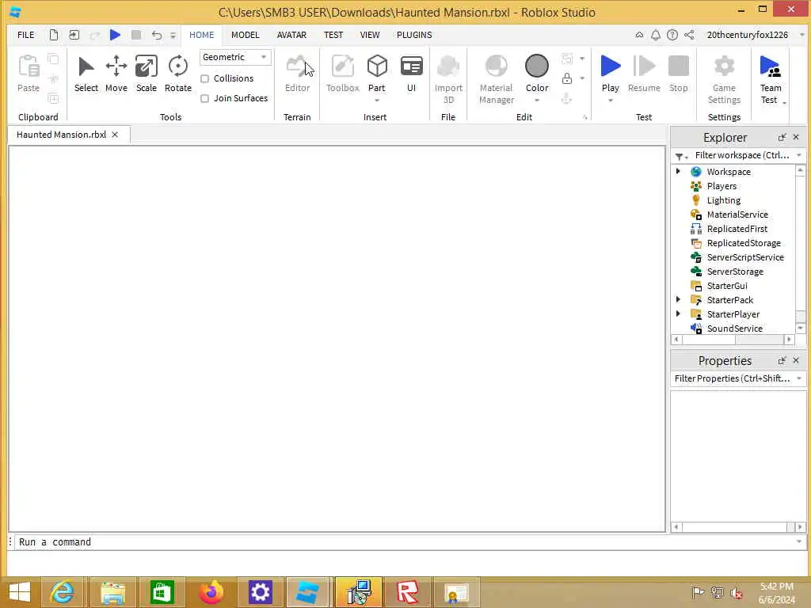Click the new file icon in quick access bar

click(x=53, y=35)
